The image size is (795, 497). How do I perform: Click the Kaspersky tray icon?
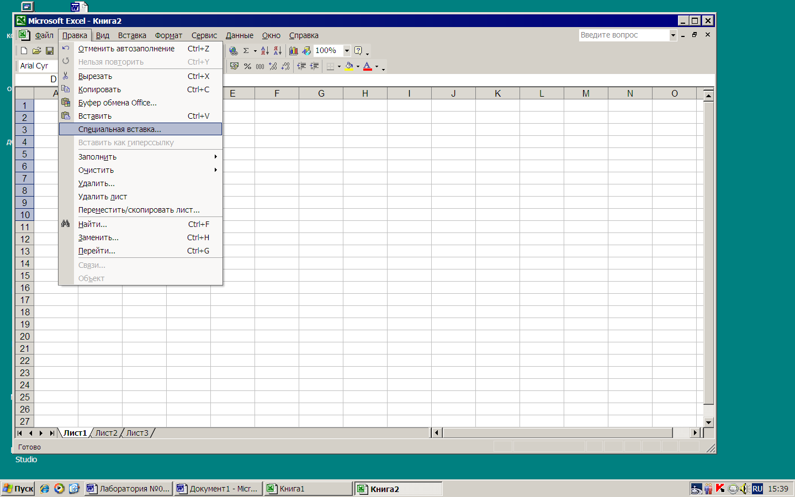720,488
